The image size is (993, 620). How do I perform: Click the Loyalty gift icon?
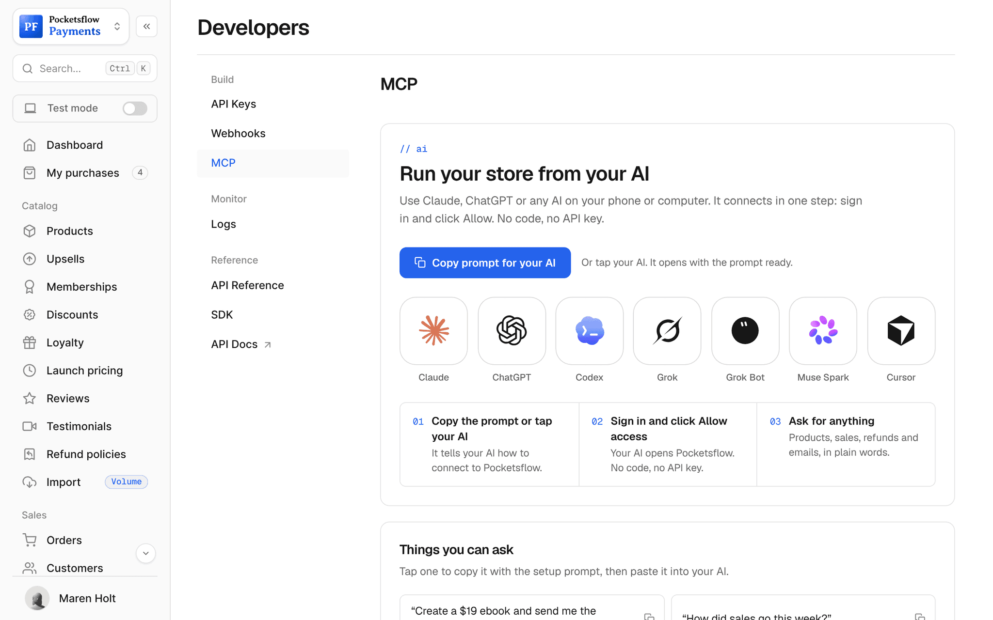[30, 342]
